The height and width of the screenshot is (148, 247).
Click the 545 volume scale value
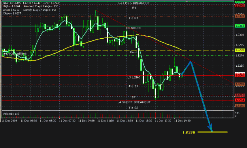point(237,113)
